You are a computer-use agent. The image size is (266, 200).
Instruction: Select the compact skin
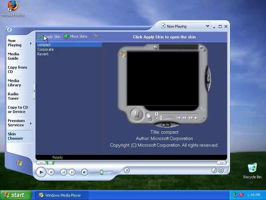pos(69,45)
